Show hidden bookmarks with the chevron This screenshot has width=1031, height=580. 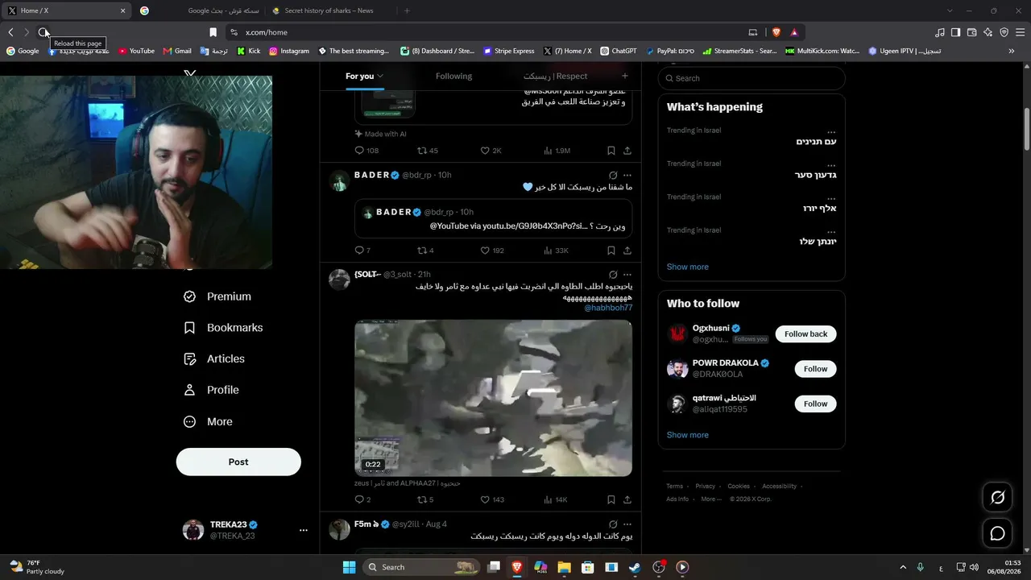[1012, 51]
